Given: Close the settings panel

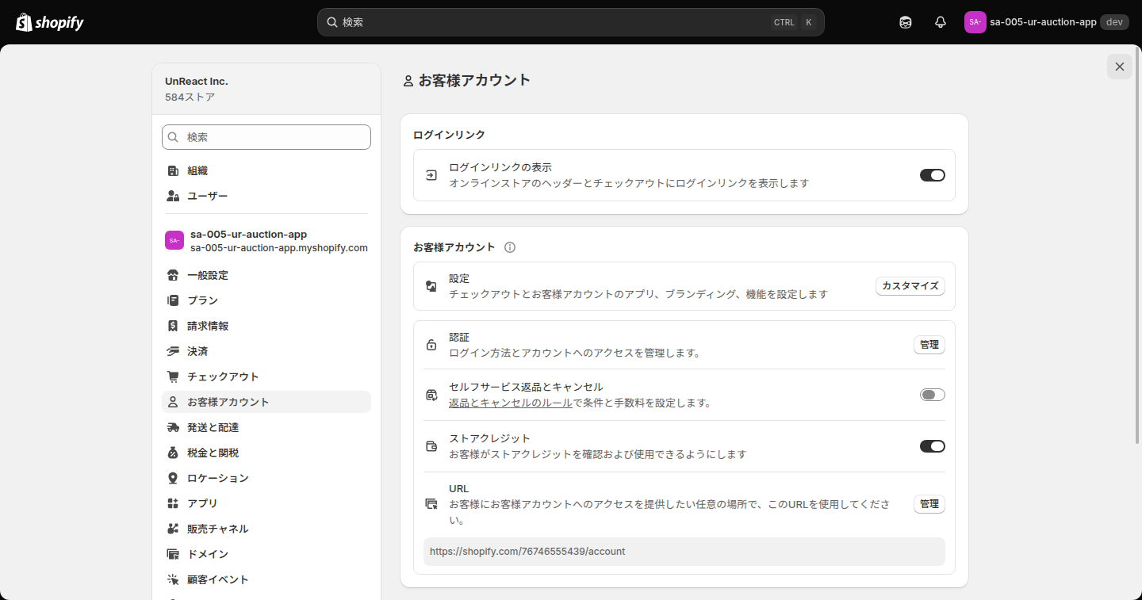Looking at the screenshot, I should [1120, 67].
